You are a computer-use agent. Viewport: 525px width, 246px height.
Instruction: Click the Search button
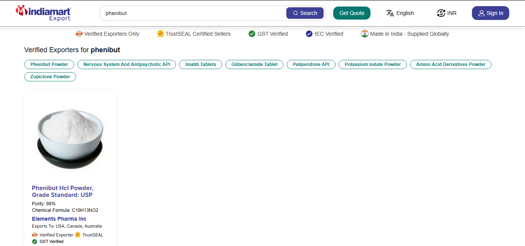305,13
